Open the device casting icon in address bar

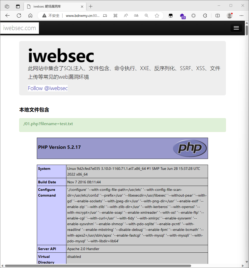tap(105, 16)
